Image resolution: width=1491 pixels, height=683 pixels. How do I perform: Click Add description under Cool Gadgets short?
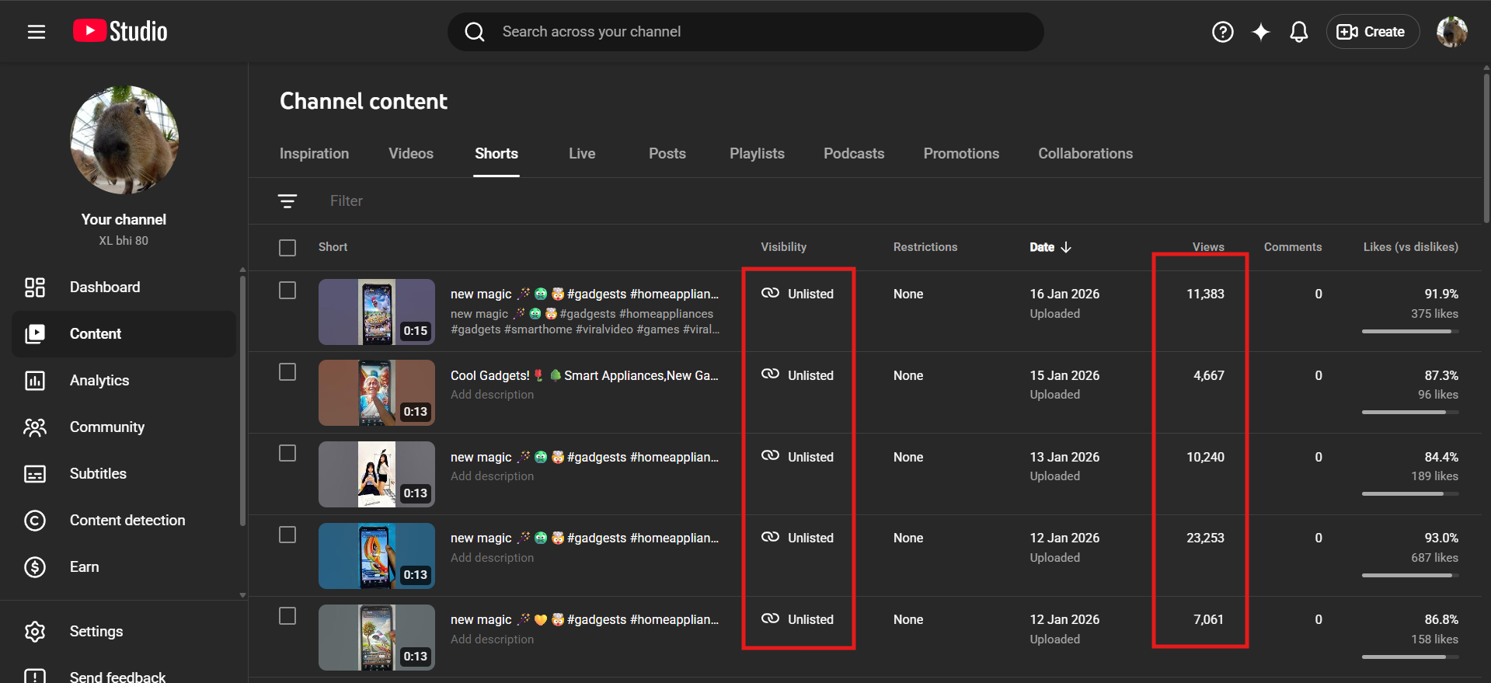point(492,395)
